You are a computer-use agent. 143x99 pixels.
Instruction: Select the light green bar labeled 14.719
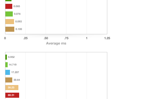(x=6, y=65)
